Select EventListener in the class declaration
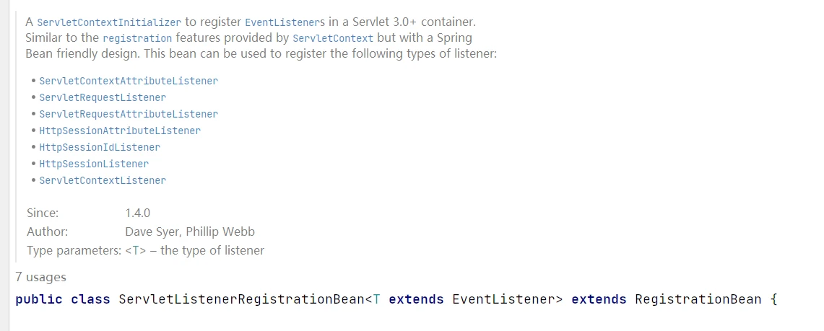The width and height of the screenshot is (824, 331). click(503, 299)
